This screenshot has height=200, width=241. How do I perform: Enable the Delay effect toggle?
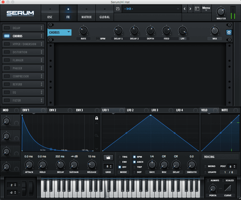pyautogui.click(x=7, y=28)
